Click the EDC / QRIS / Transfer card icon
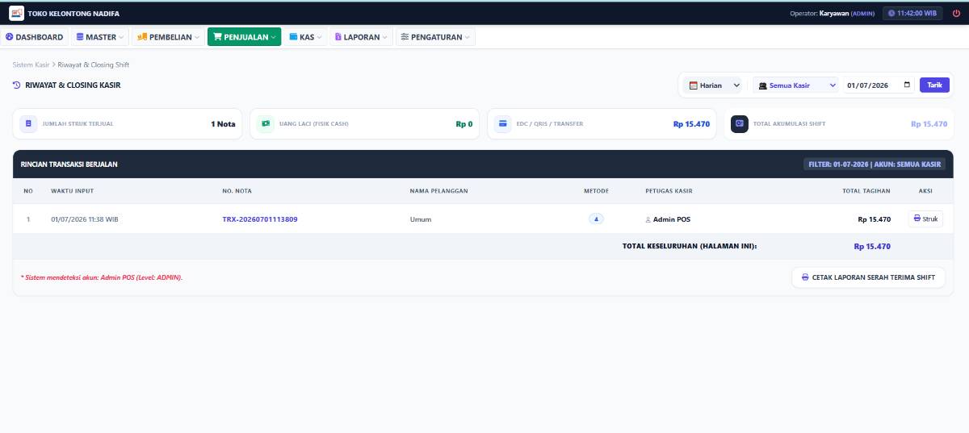 coord(502,124)
